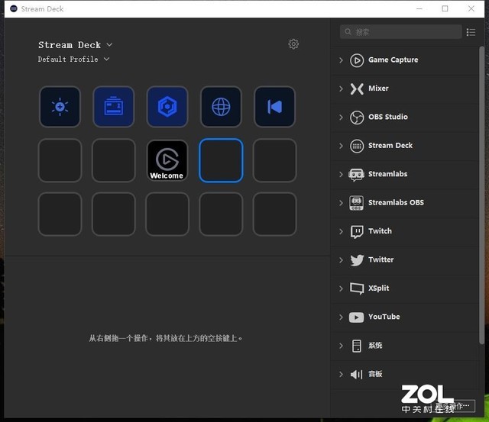Click the Game Capture label
489x422 pixels.
[x=393, y=60]
